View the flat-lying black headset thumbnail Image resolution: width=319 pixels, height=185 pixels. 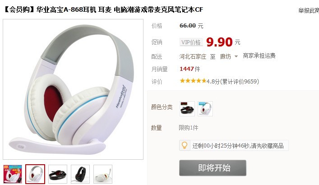[x=58, y=174]
